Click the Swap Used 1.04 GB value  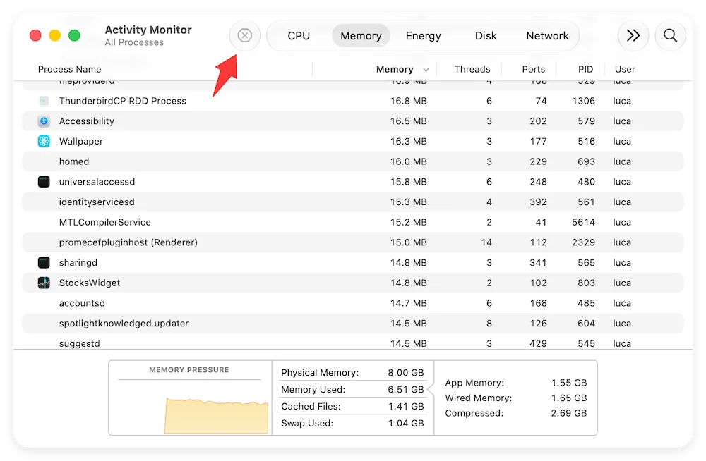(406, 423)
